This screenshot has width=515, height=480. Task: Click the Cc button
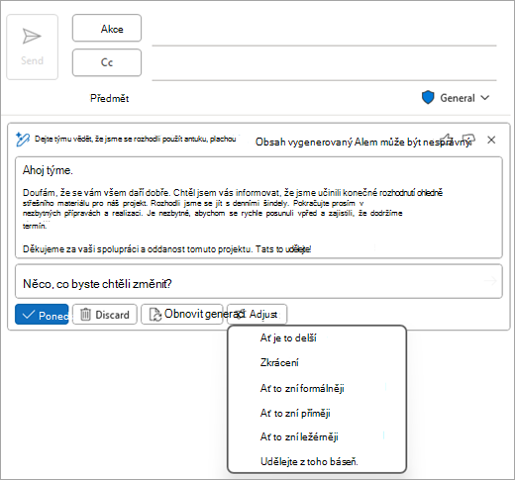[107, 62]
